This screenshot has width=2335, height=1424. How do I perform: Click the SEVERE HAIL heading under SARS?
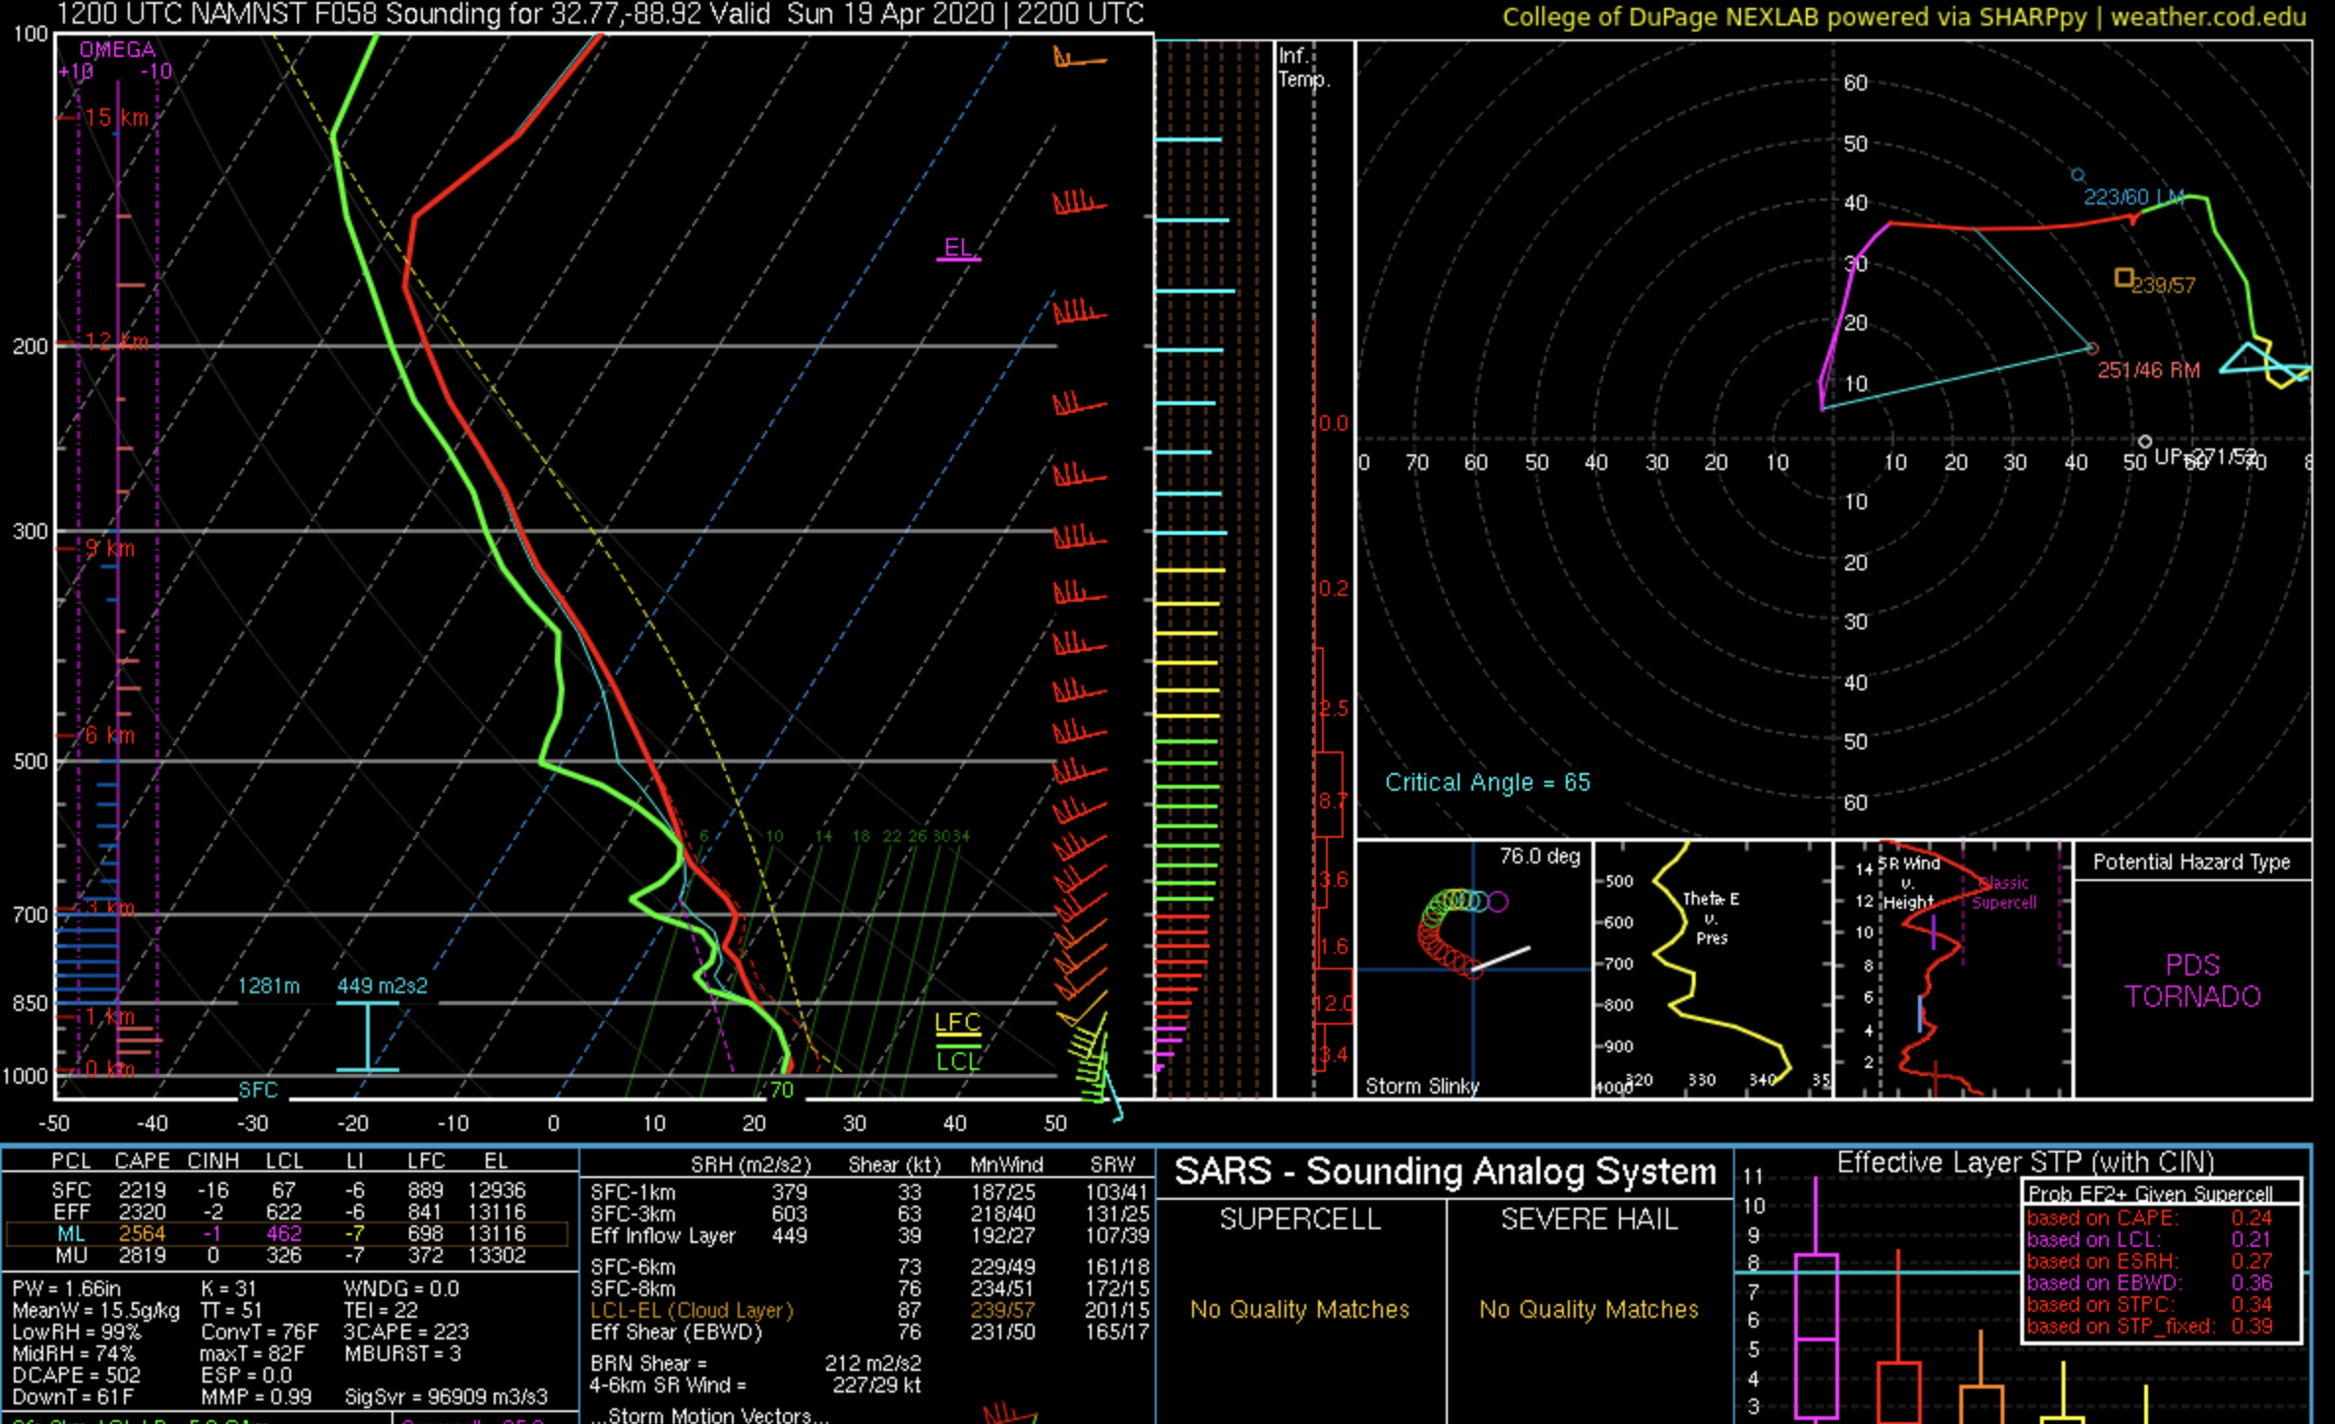coord(1588,1219)
